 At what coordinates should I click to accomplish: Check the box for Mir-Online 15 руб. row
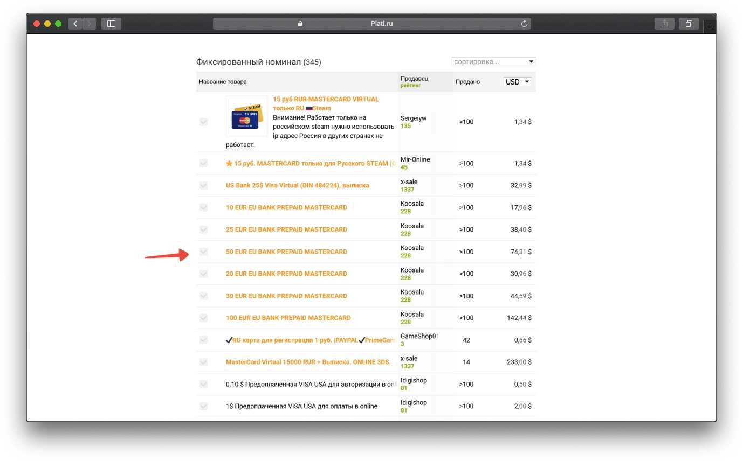click(x=203, y=163)
